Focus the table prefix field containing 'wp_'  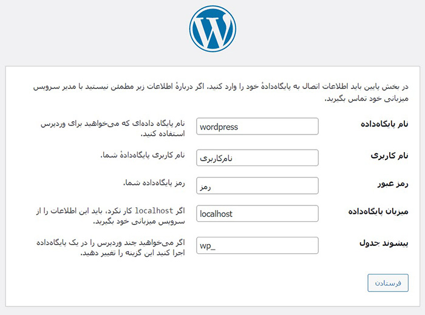click(258, 246)
